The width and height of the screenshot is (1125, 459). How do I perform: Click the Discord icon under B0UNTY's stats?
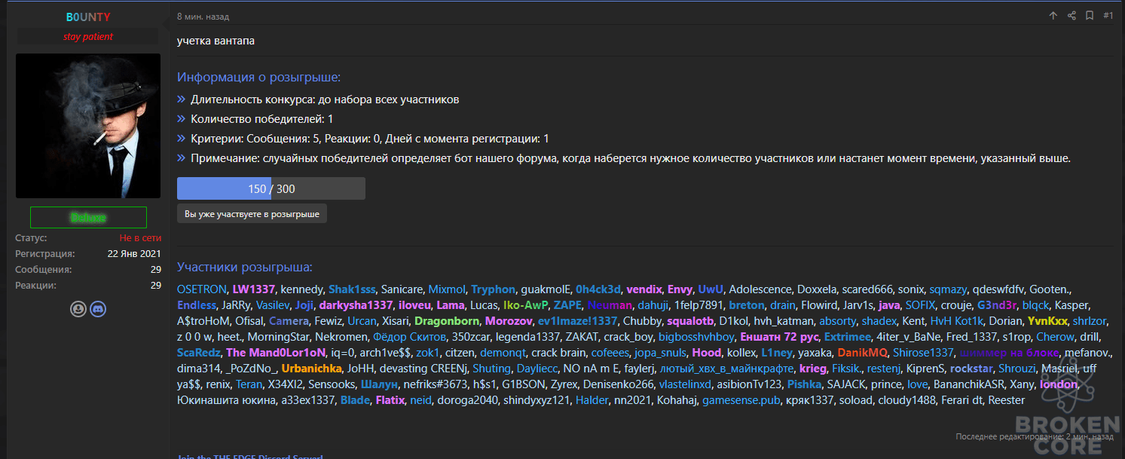(98, 309)
